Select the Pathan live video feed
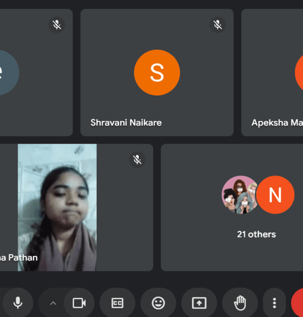 [57, 207]
